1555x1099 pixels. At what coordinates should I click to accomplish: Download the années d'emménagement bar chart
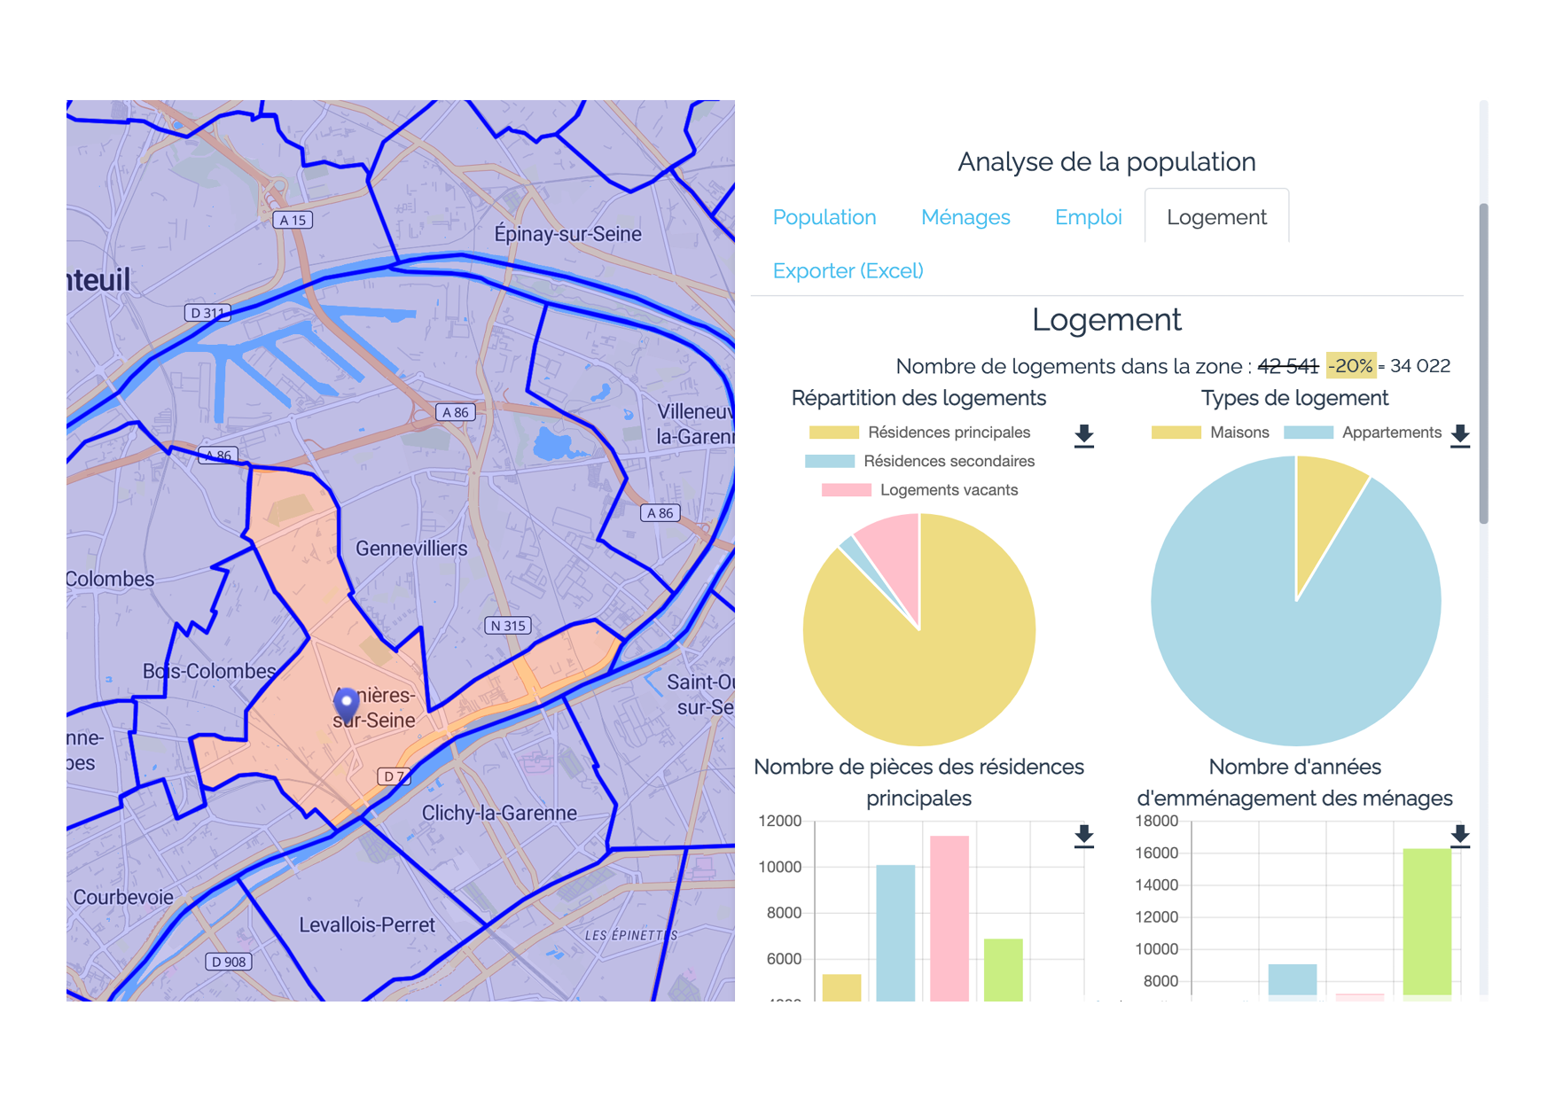1459,836
